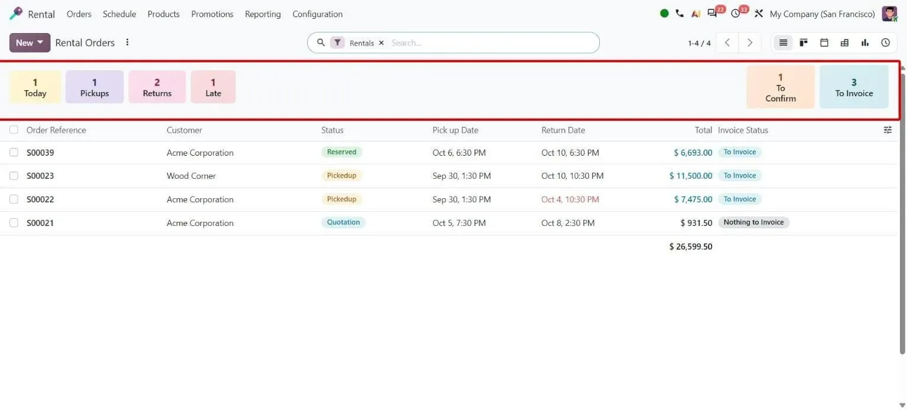The height and width of the screenshot is (410, 907).
Task: Open the Configuration menu
Action: click(x=318, y=14)
